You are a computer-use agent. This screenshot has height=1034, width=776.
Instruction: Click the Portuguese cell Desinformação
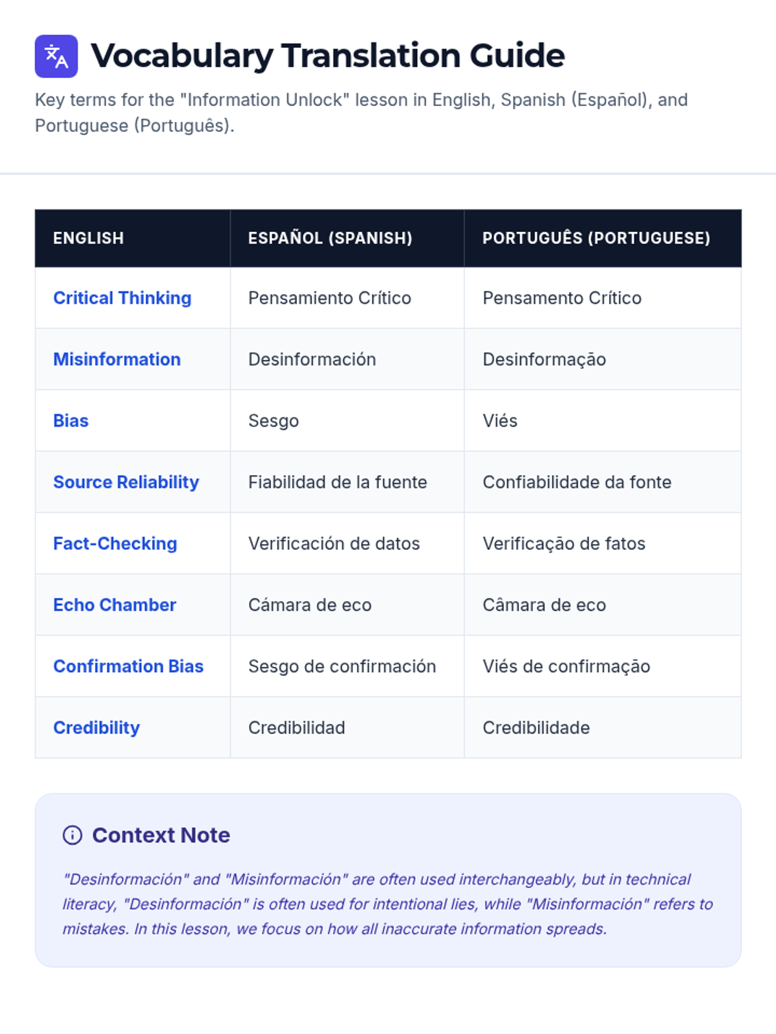(x=544, y=359)
